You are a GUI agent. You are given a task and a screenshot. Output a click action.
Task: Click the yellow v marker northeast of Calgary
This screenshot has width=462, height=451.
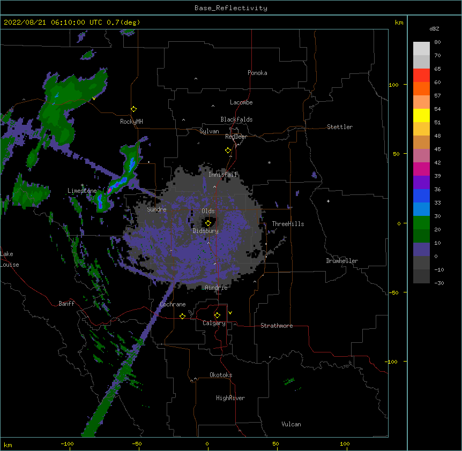point(230,313)
